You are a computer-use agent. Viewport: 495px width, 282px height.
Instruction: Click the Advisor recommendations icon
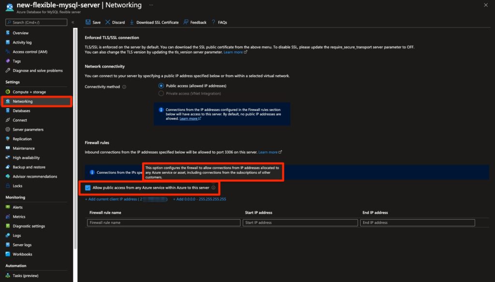click(x=8, y=176)
